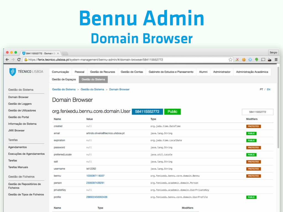Select the active Gestão do Sistema tab

pyautogui.click(x=93, y=79)
